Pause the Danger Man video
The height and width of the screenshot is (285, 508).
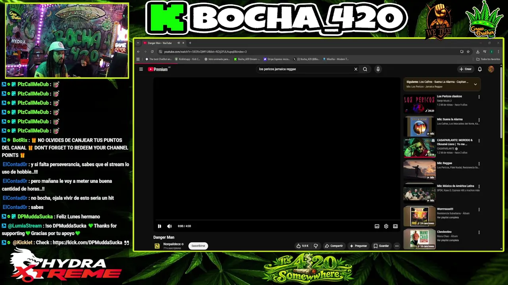pos(160,226)
